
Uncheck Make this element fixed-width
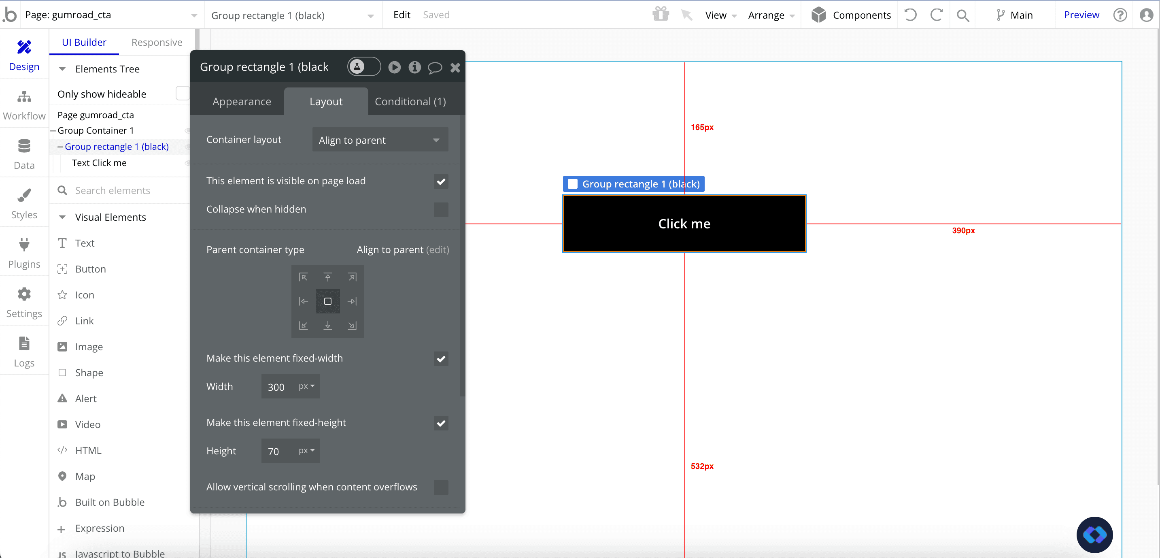coord(441,358)
